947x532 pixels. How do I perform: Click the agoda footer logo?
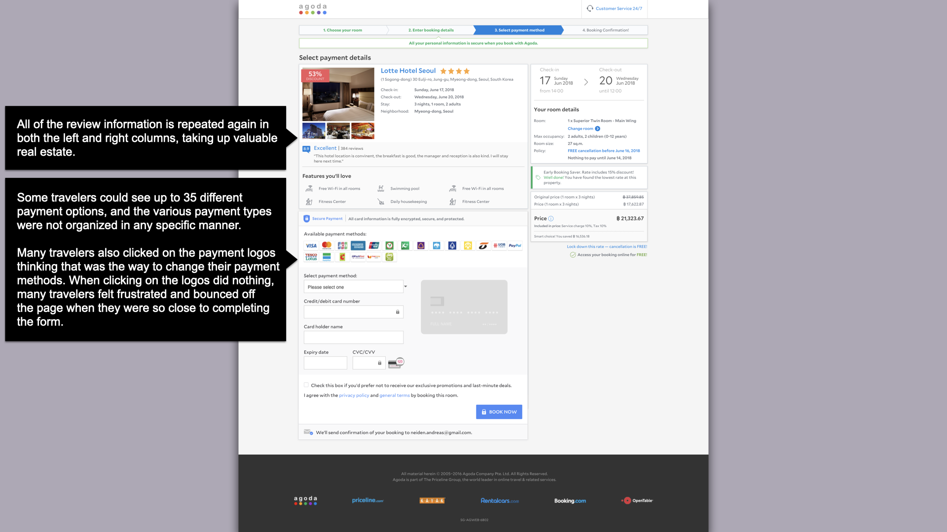[x=306, y=500]
